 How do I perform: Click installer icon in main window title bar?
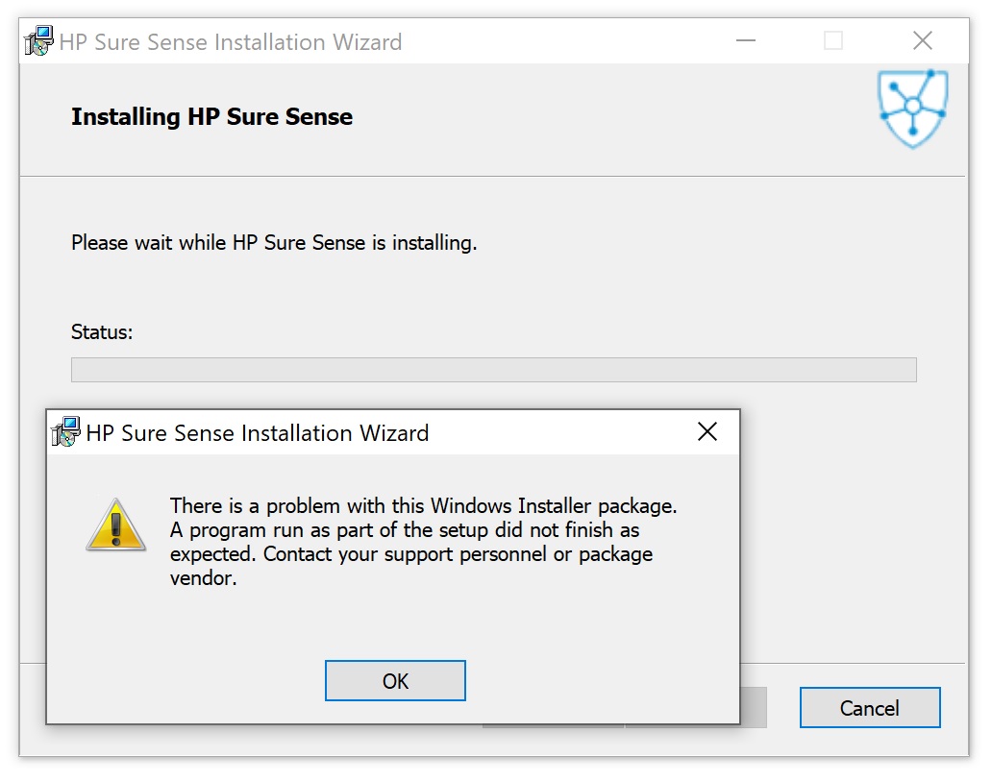coord(38,41)
